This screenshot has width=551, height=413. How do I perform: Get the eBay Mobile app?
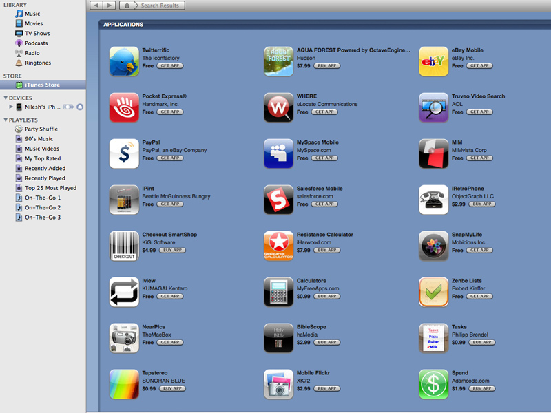[479, 65]
